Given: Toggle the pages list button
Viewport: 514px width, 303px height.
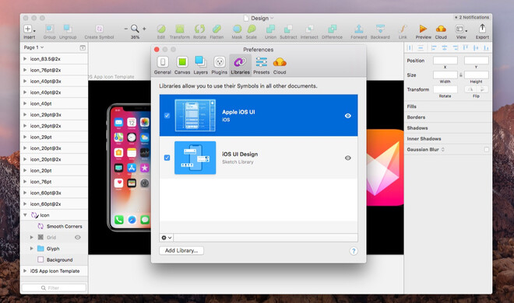Looking at the screenshot, I should click(83, 47).
